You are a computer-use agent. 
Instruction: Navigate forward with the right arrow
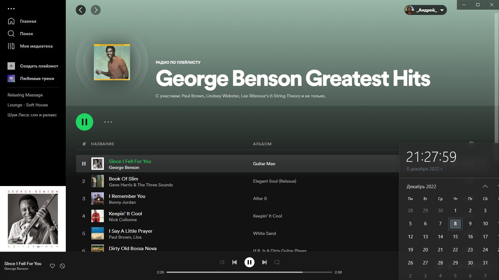click(x=96, y=10)
